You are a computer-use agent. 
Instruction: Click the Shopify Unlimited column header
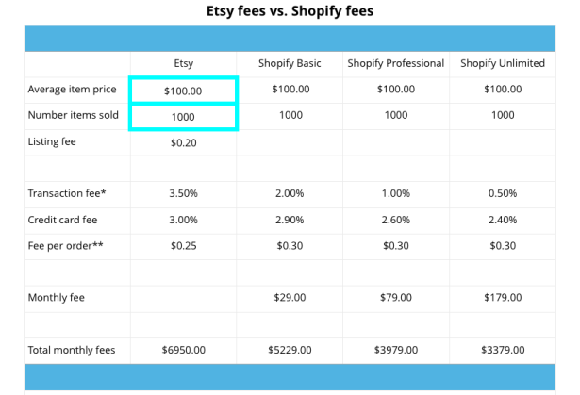coord(503,63)
